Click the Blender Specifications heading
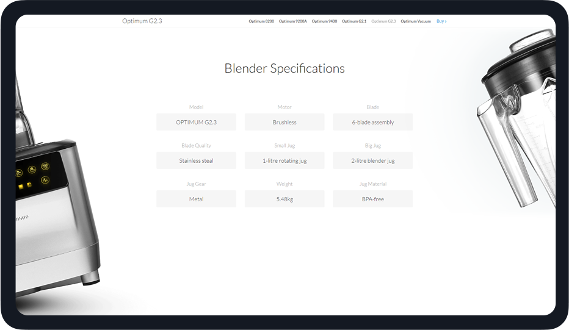569x330 pixels. pos(284,68)
